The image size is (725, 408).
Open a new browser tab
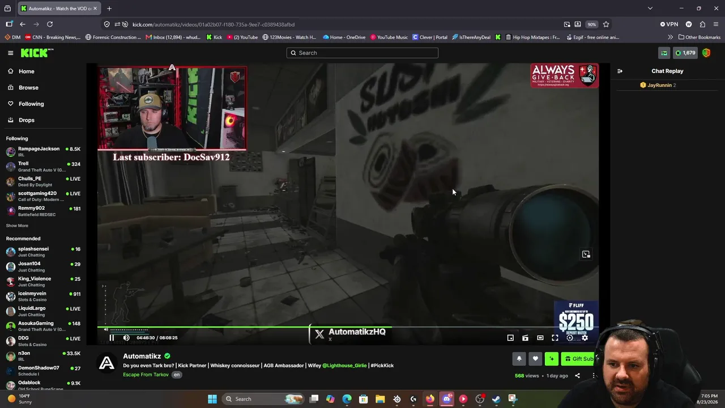click(109, 8)
